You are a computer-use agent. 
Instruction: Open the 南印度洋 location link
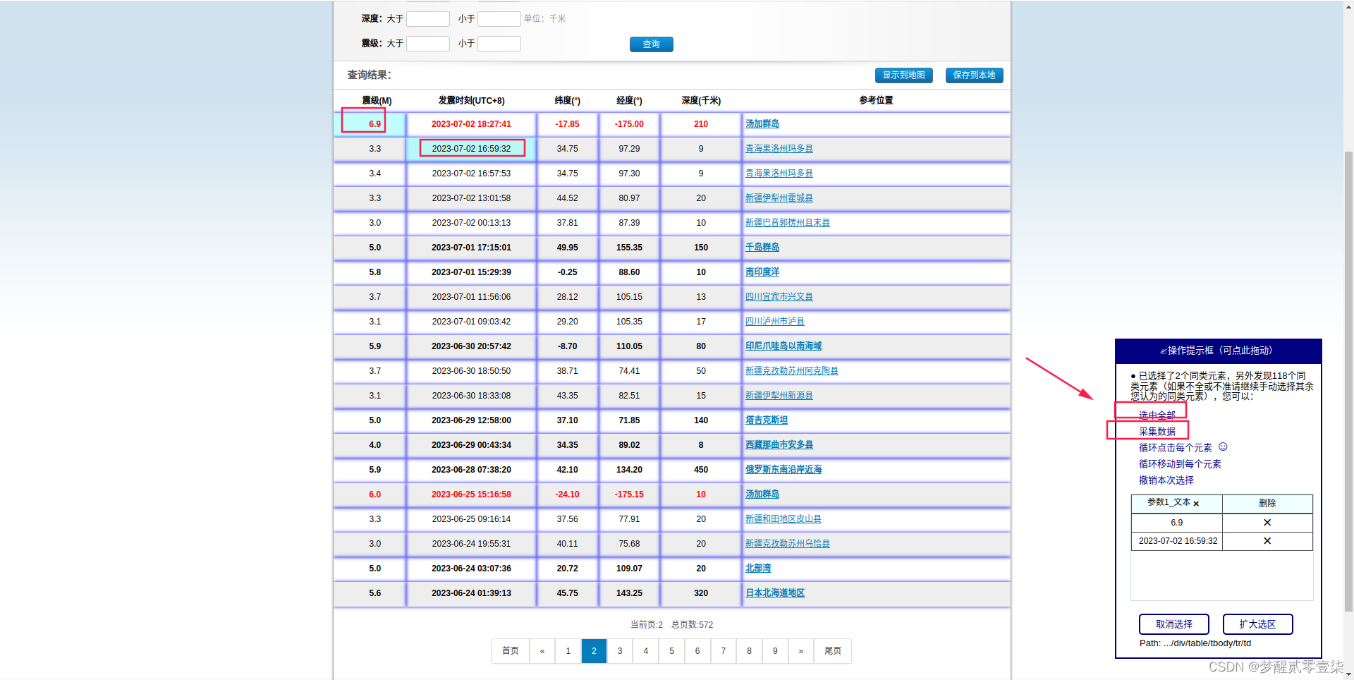click(x=762, y=272)
